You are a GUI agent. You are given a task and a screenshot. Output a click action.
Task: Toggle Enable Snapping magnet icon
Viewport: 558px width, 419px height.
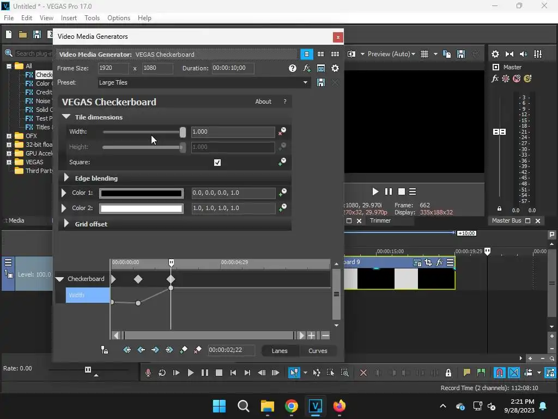[x=500, y=373]
